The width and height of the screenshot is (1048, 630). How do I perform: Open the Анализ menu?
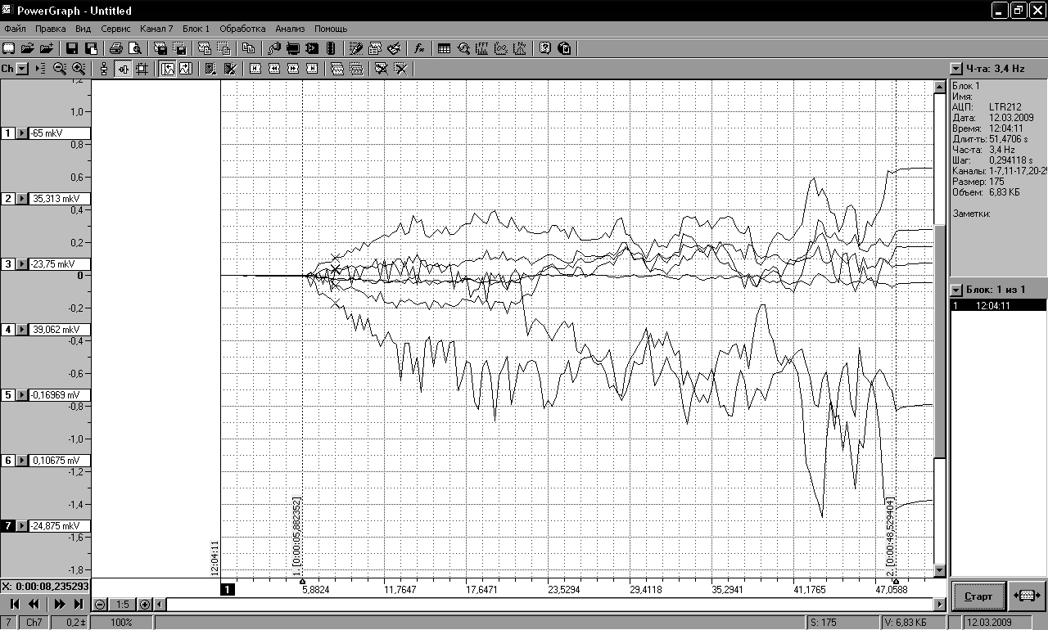[x=290, y=29]
